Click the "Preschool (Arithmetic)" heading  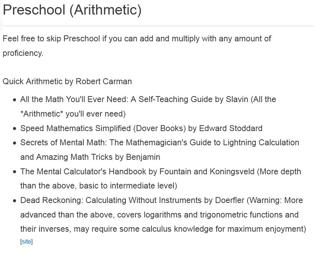(x=72, y=10)
